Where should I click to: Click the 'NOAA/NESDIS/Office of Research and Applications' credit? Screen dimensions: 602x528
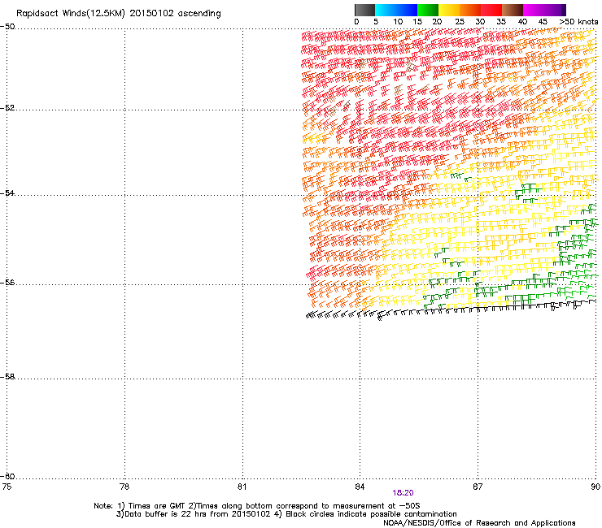479,523
